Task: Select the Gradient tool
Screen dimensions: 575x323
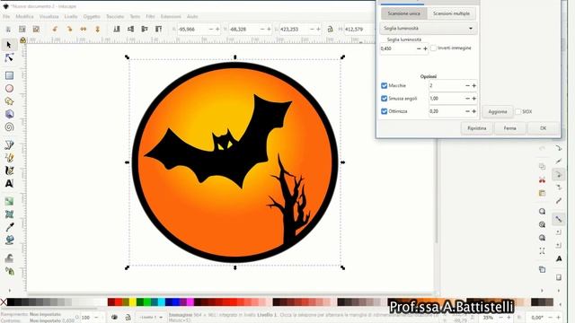Action: tap(9, 201)
